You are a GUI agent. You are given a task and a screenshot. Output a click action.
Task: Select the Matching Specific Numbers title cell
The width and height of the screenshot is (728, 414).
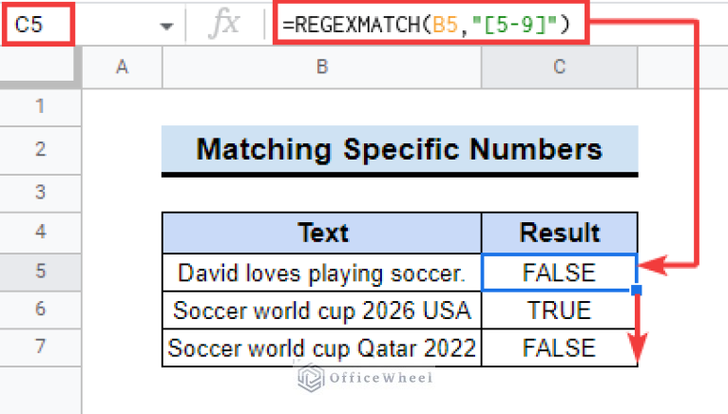400,150
